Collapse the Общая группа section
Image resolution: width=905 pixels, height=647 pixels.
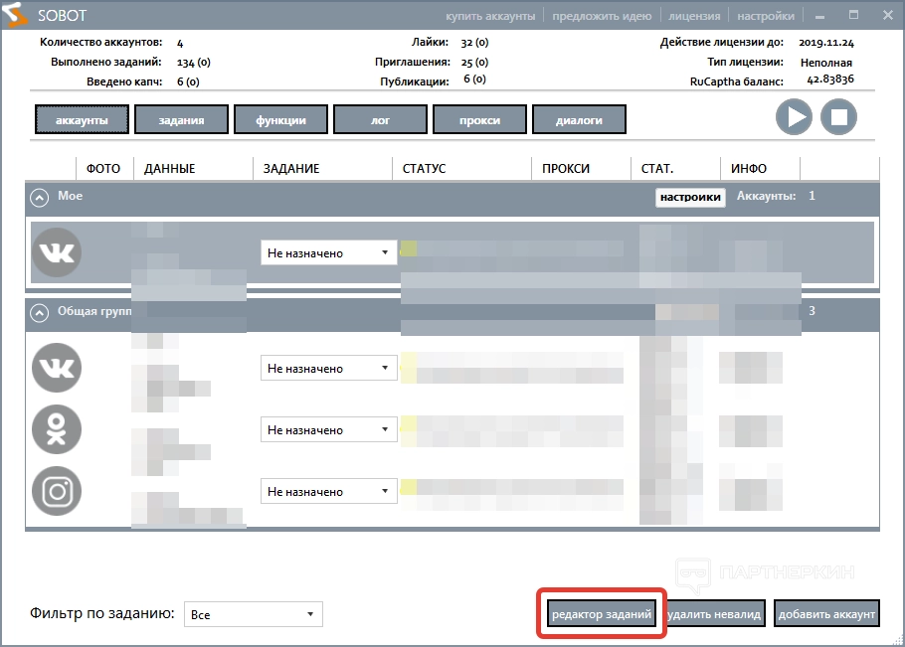pyautogui.click(x=40, y=313)
